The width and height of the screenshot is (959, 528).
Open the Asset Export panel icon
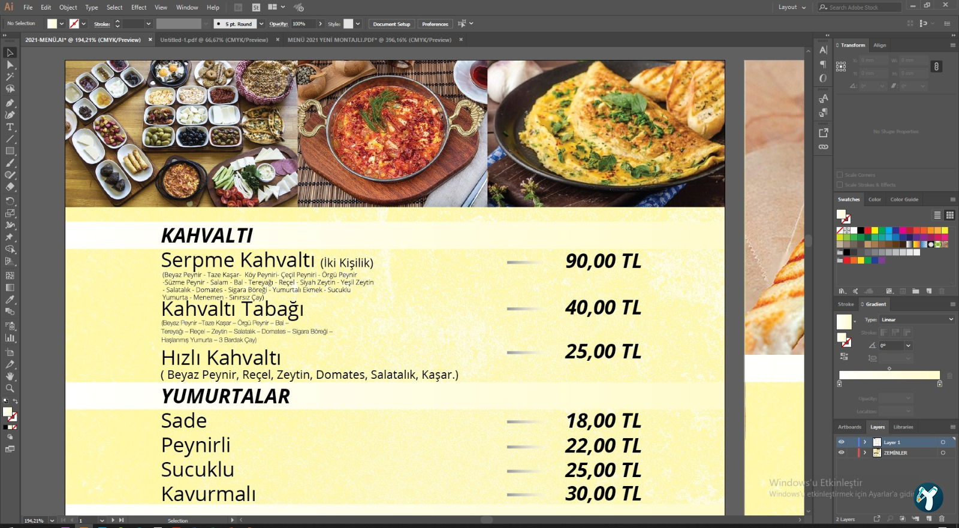tap(823, 132)
